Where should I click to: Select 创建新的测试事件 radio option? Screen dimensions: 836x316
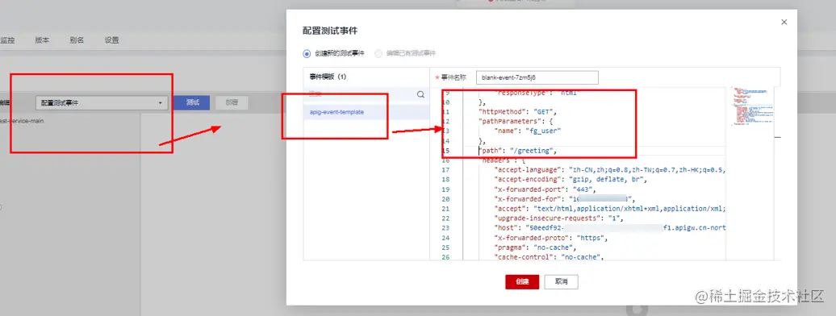pyautogui.click(x=306, y=53)
